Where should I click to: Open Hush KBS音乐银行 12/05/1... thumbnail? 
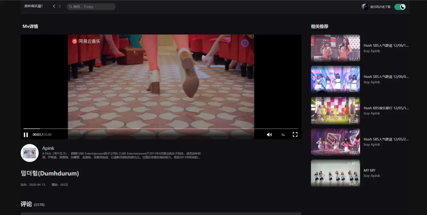pos(335,111)
